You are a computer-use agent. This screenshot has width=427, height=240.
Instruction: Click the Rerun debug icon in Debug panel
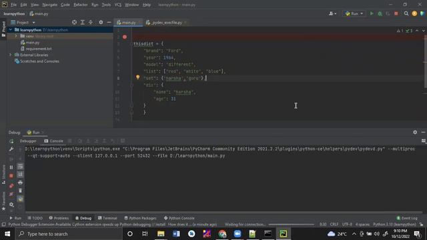(x=11, y=141)
